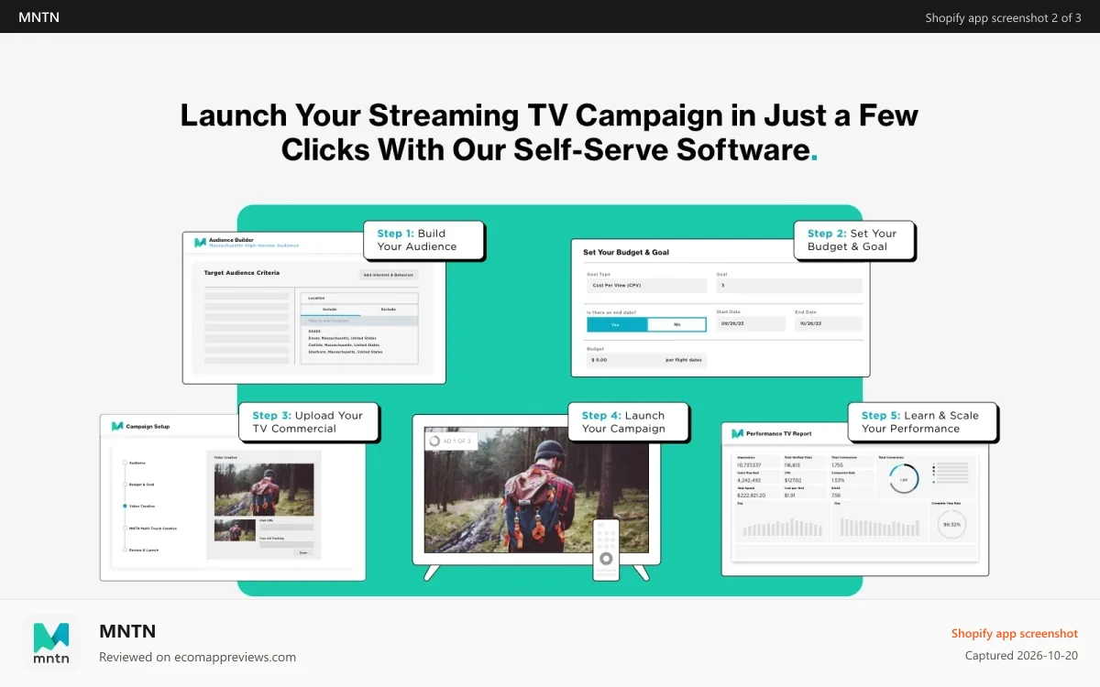This screenshot has height=687, width=1100.
Task: Click the orange Shopify app screenshot label
Action: 1015,633
